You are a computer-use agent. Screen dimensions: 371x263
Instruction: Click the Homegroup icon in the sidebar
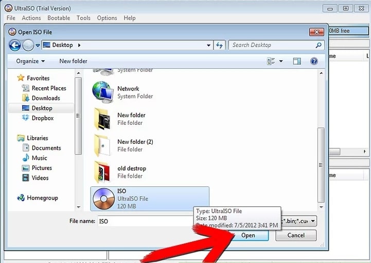21,198
